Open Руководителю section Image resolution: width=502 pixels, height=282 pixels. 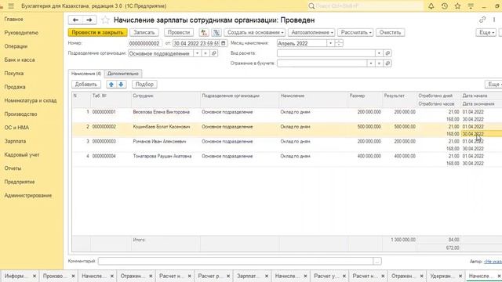21,33
